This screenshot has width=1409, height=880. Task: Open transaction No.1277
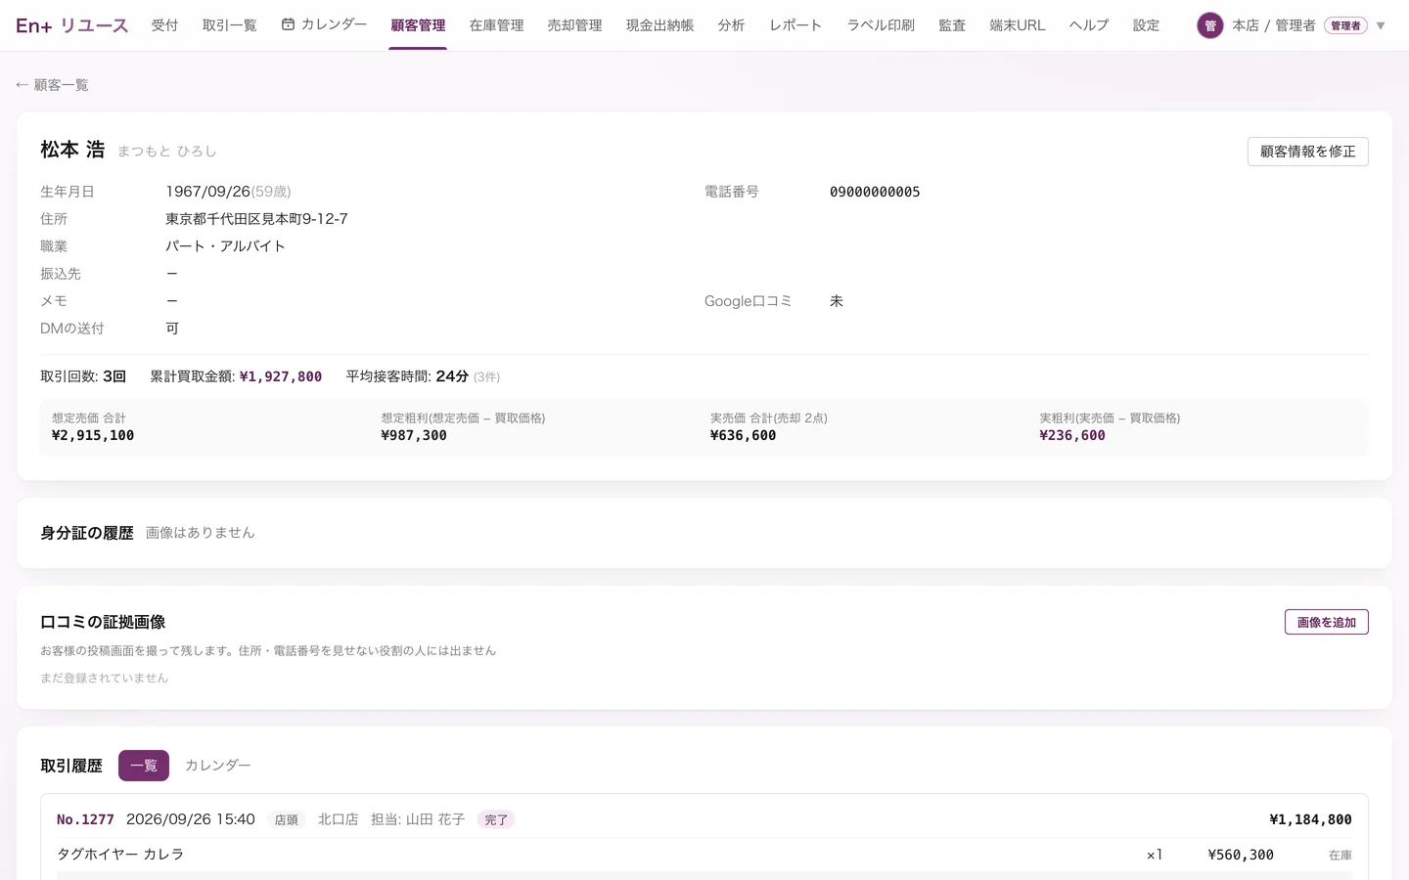[85, 819]
